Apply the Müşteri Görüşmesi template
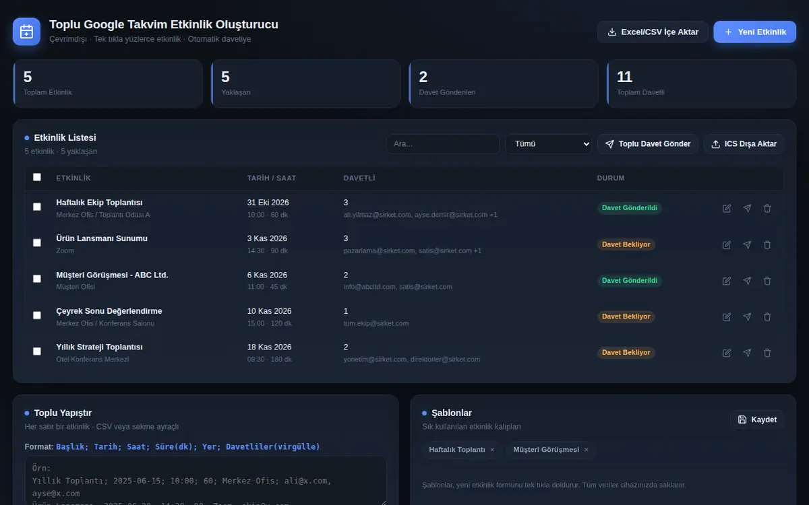Image resolution: width=809 pixels, height=505 pixels. (x=546, y=450)
